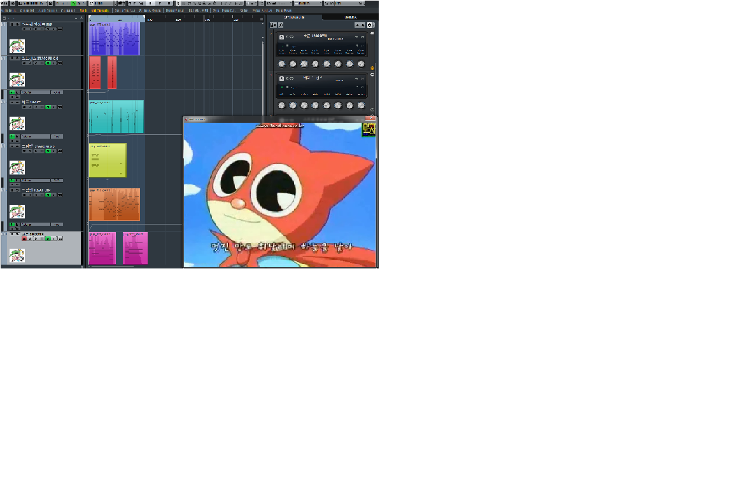Click the first track's picture thumbnail
746x500 pixels.
pos(17,46)
